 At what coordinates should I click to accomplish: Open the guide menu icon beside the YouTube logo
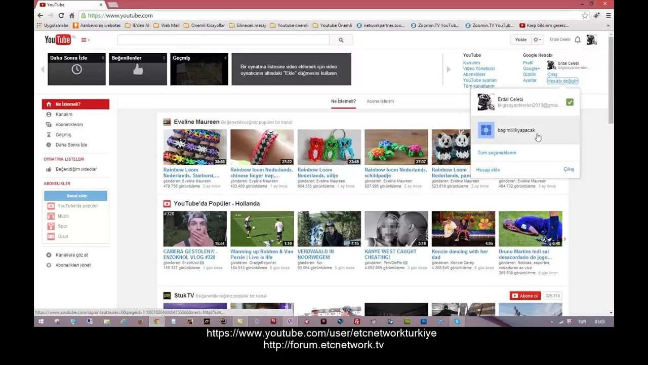pos(85,40)
